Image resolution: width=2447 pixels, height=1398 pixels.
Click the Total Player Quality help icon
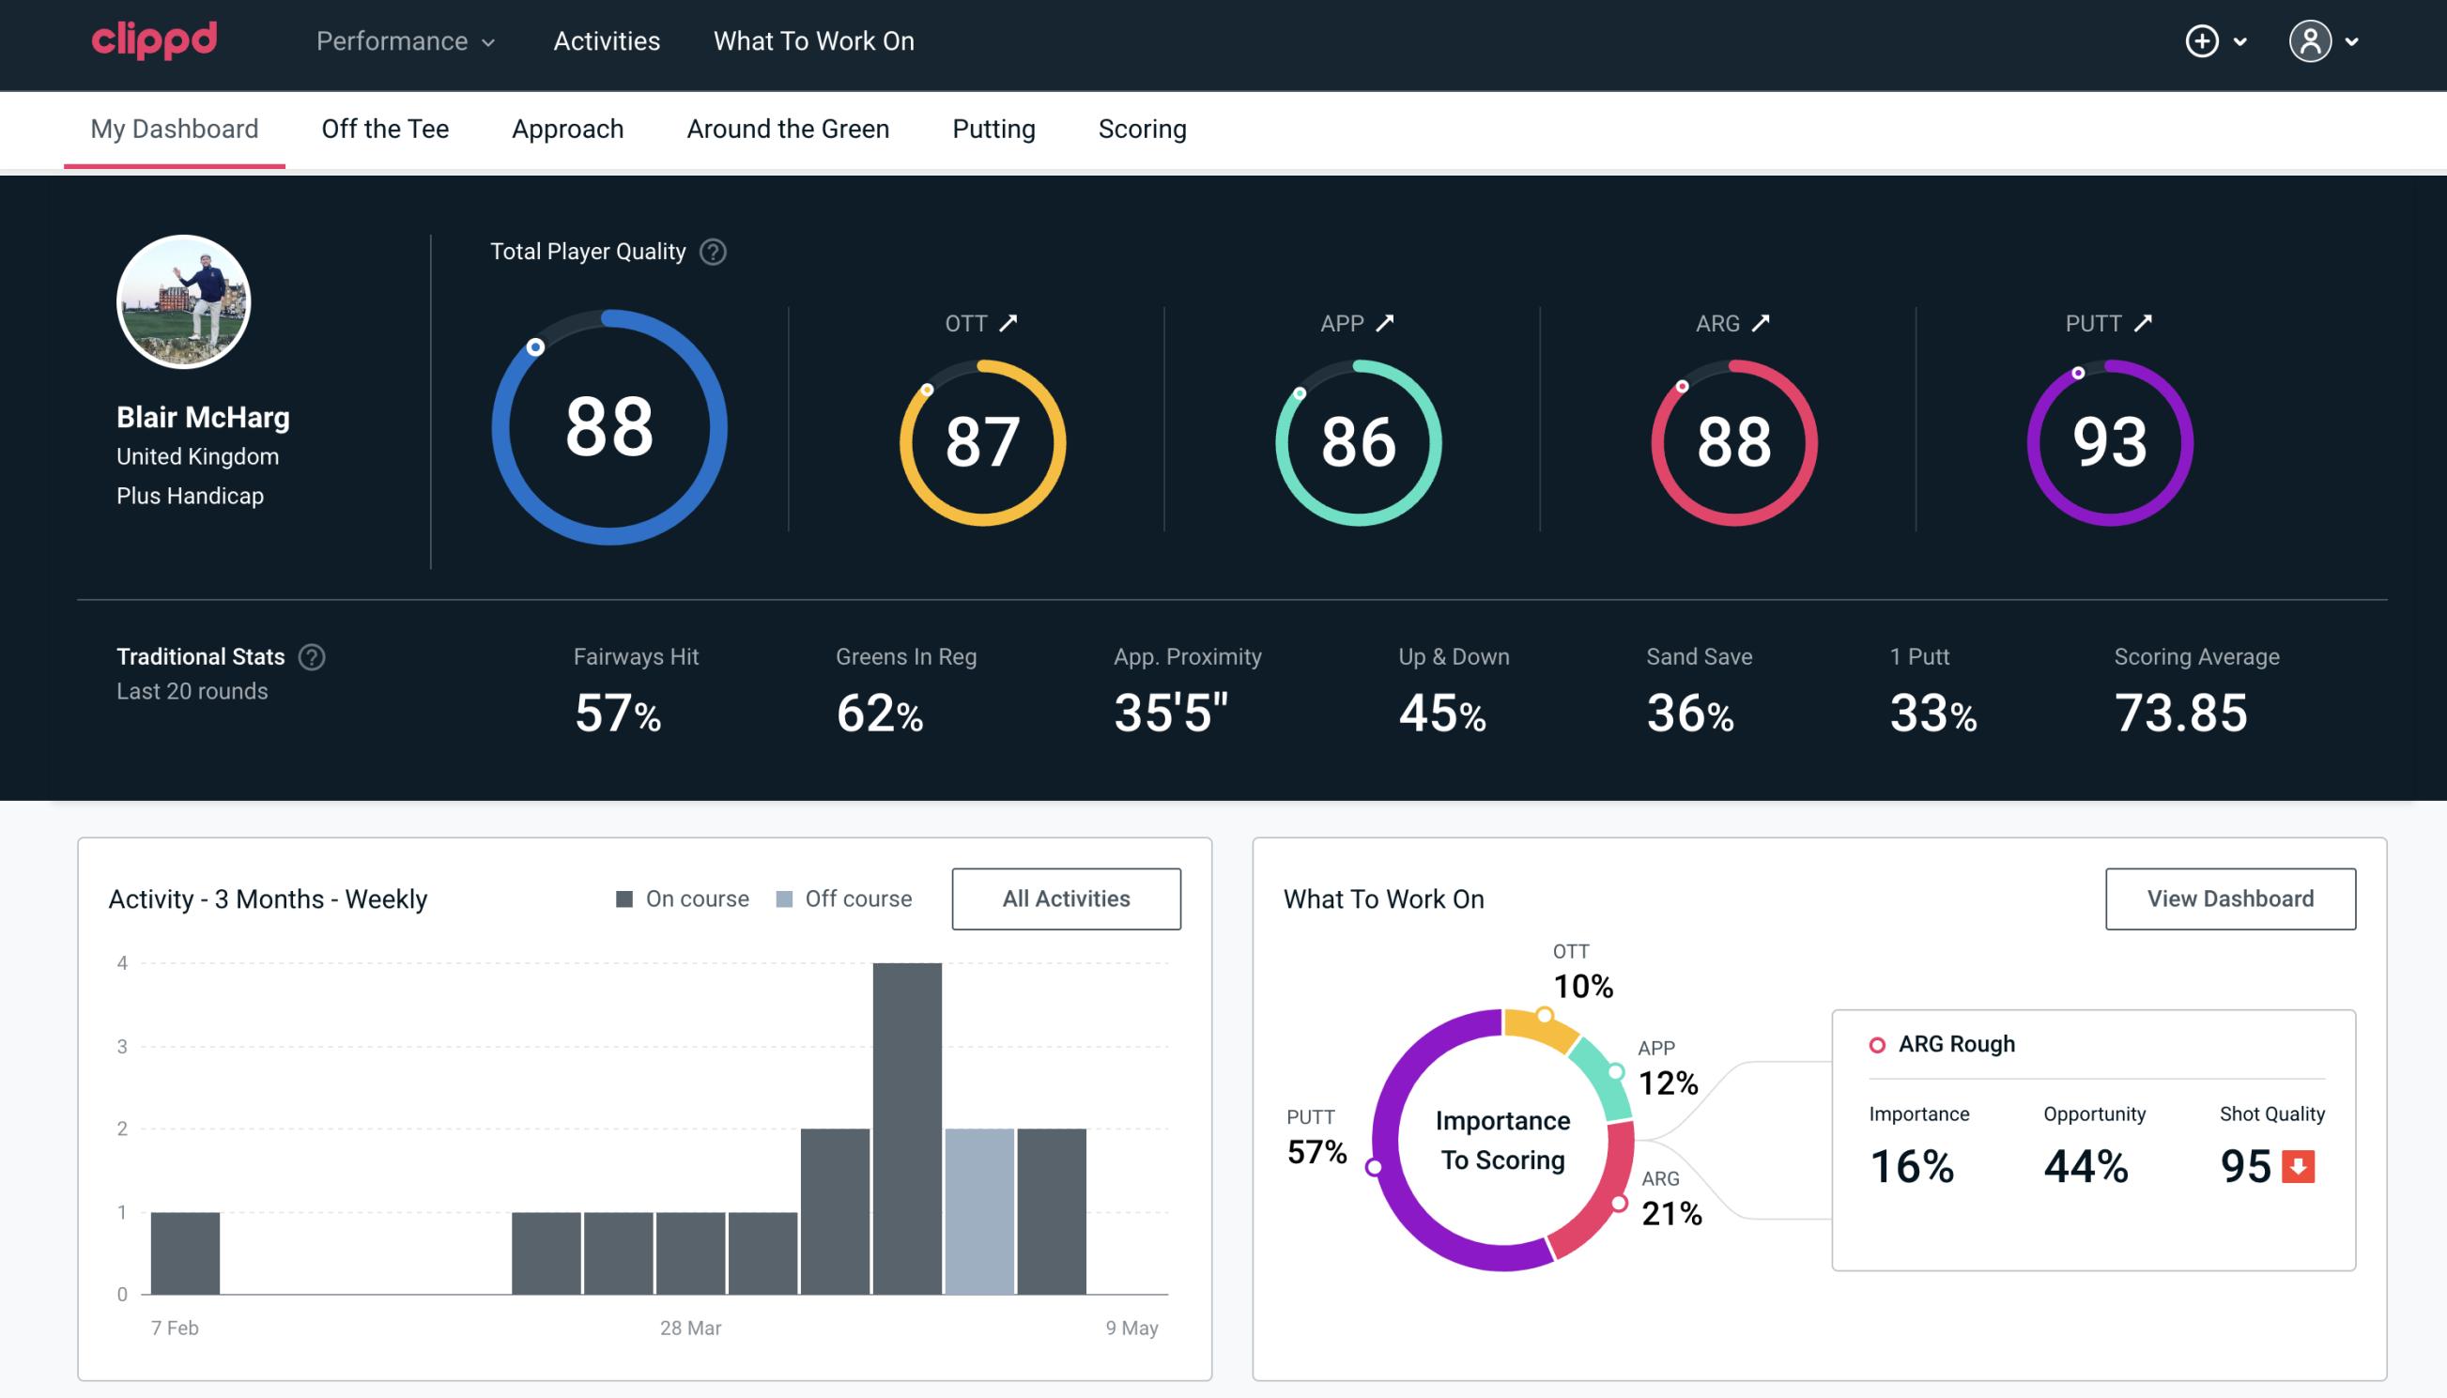point(713,252)
